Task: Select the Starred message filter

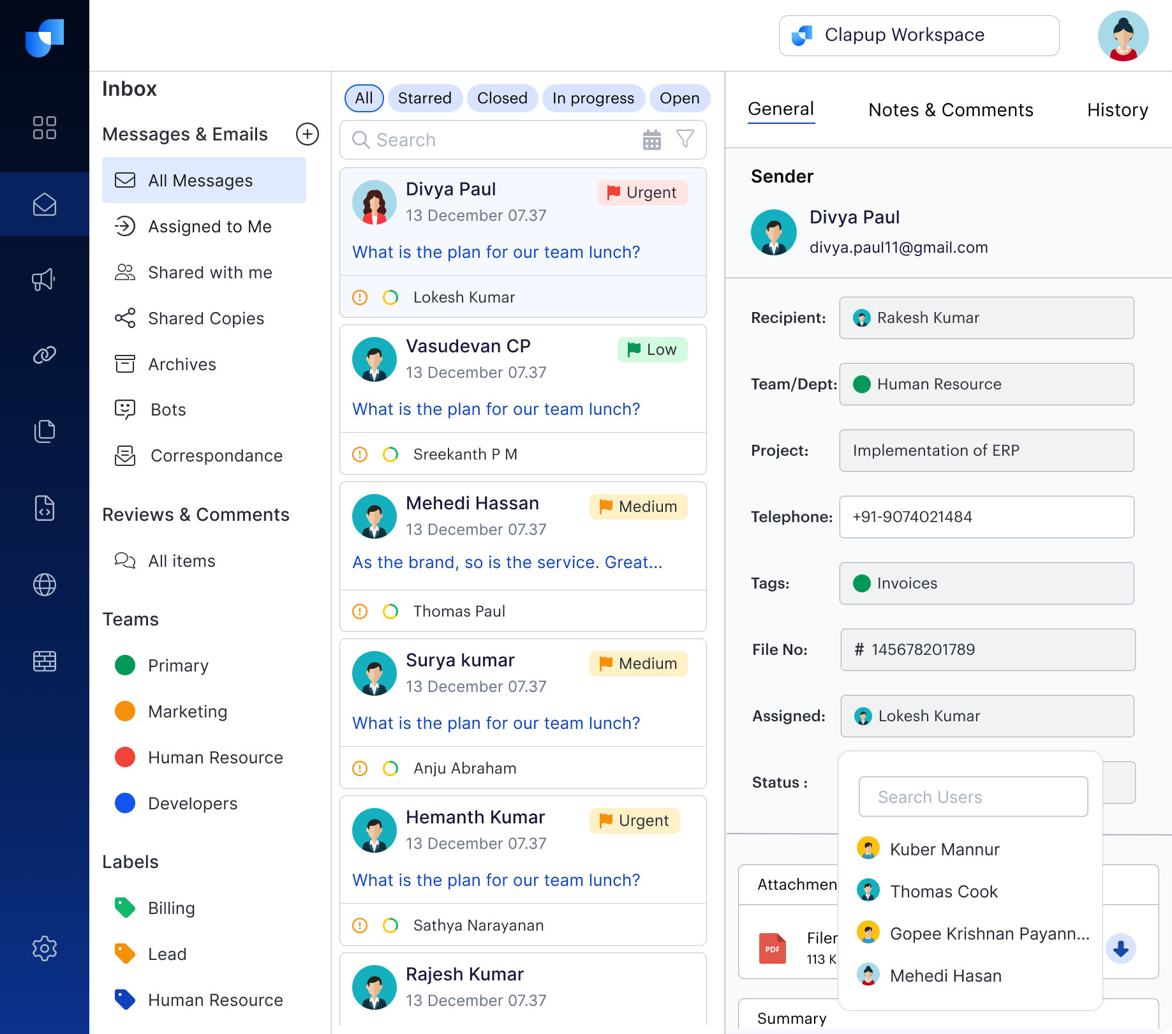Action: tap(425, 98)
